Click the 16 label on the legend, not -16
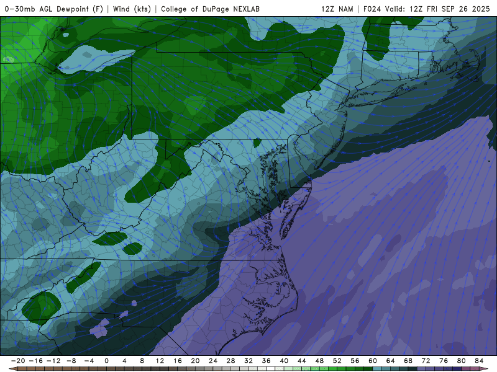This screenshot has height=372, width=497. tap(178, 361)
